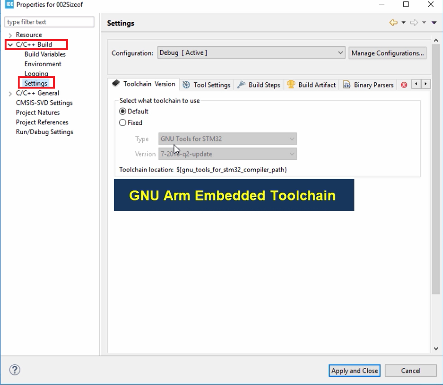The width and height of the screenshot is (443, 385).
Task: Select the Fixed toolchain radio button
Action: pyautogui.click(x=122, y=123)
